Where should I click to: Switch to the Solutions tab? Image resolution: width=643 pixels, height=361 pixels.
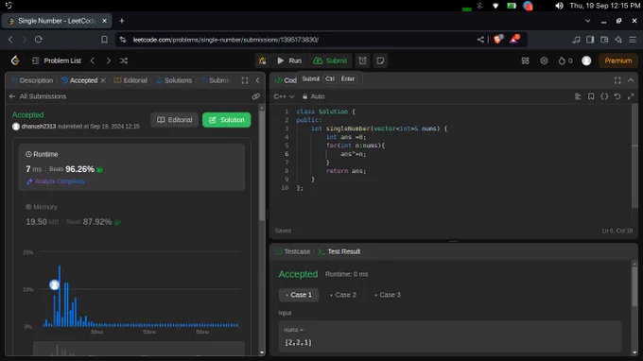[174, 80]
